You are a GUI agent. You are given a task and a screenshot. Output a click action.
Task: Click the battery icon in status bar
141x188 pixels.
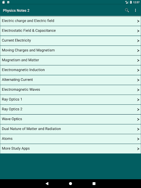(x=131, y=2)
